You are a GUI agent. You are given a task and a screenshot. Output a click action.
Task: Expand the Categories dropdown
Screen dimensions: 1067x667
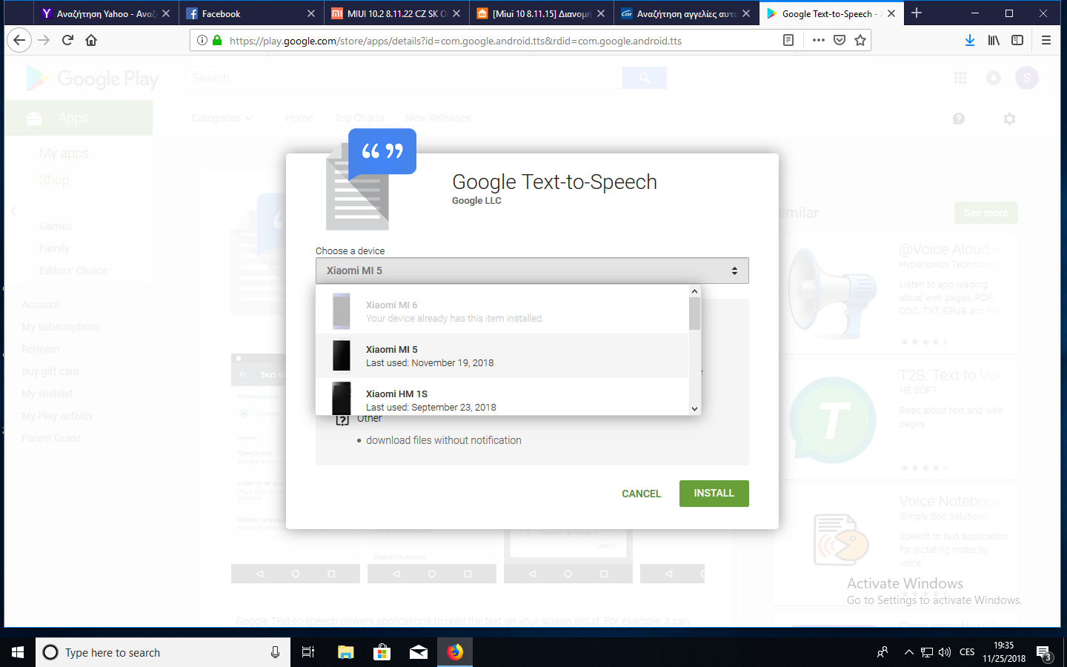pos(222,118)
